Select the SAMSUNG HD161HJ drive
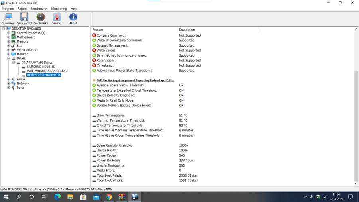Viewport: 359px width, 202px height. (x=41, y=67)
